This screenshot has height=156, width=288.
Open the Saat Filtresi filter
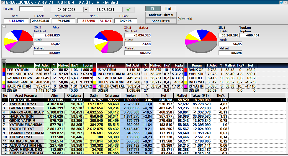pos(161,21)
